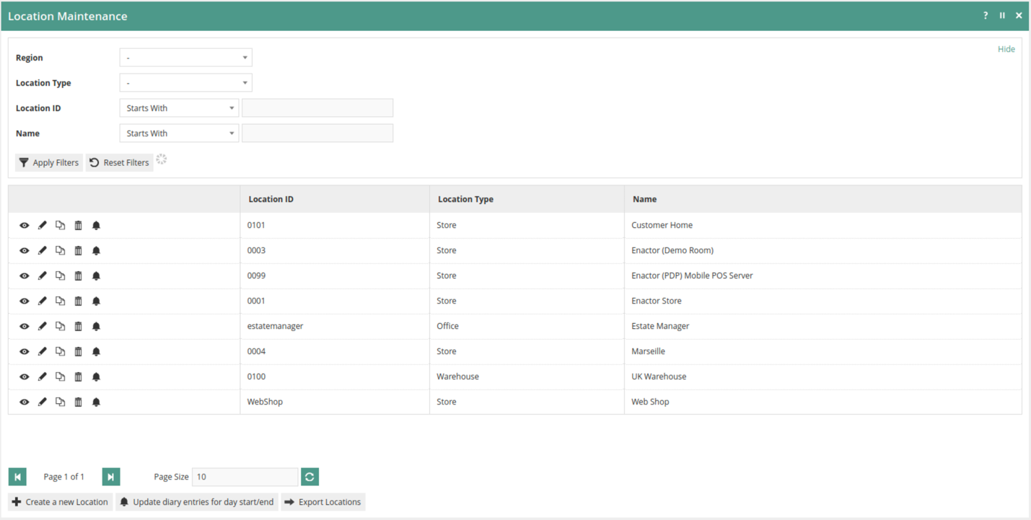The image size is (1031, 520).
Task: Open diary bell for Web Shop row
Action: point(96,402)
